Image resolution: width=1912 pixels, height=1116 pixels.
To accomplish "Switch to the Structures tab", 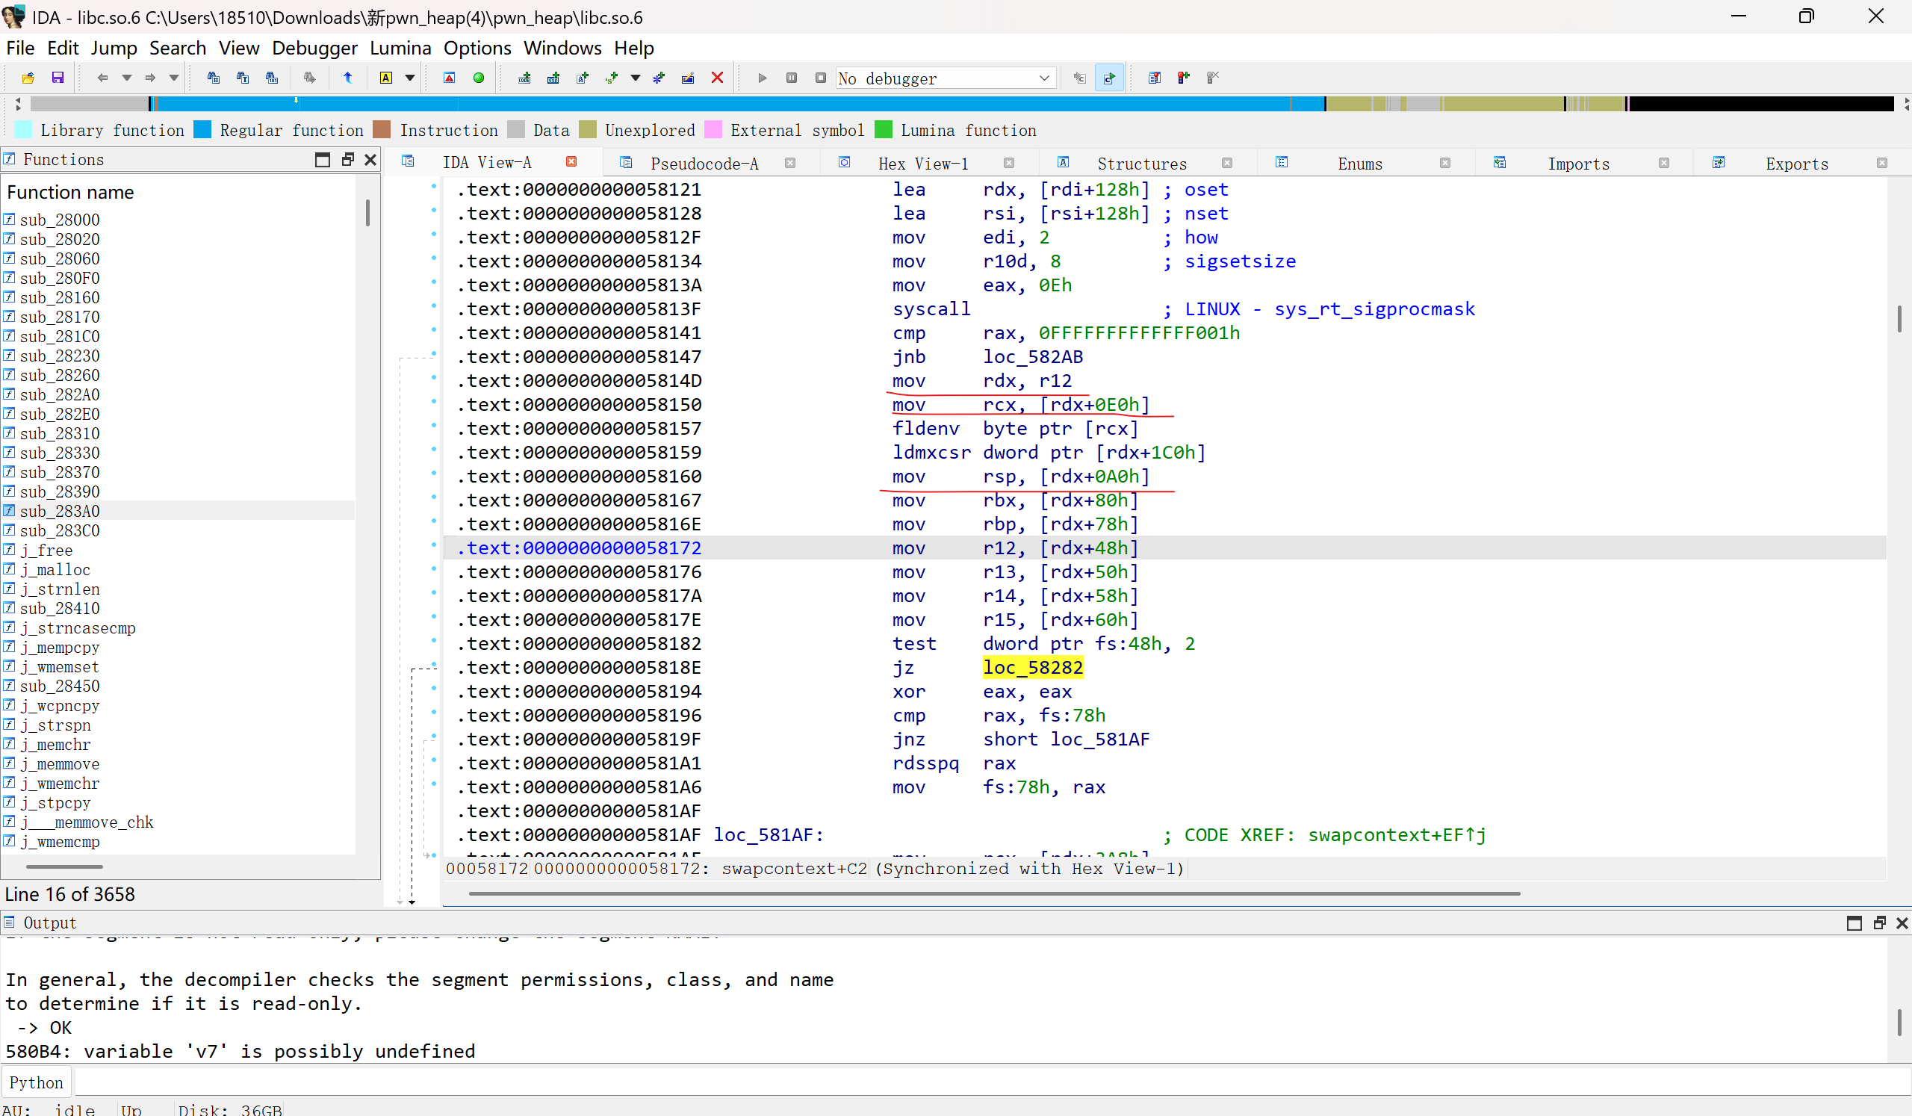I will coord(1142,163).
